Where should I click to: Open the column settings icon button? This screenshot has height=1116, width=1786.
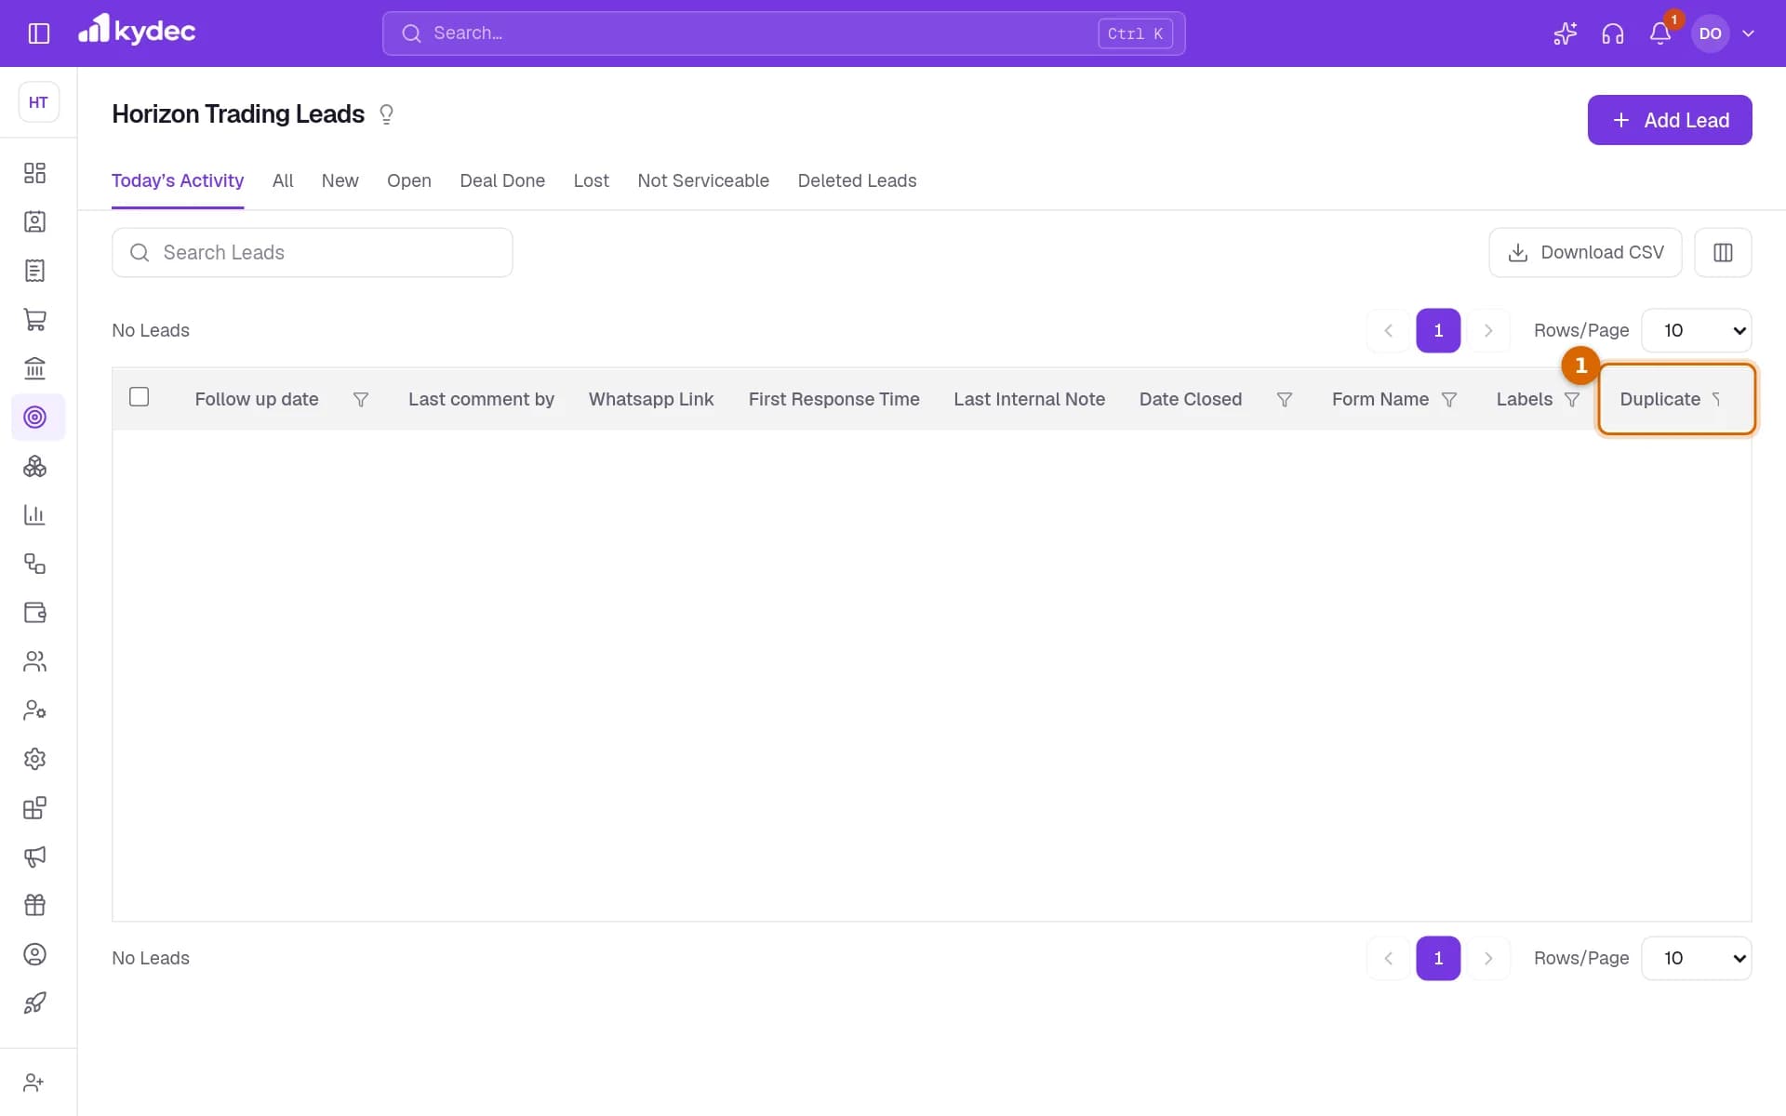(x=1723, y=252)
